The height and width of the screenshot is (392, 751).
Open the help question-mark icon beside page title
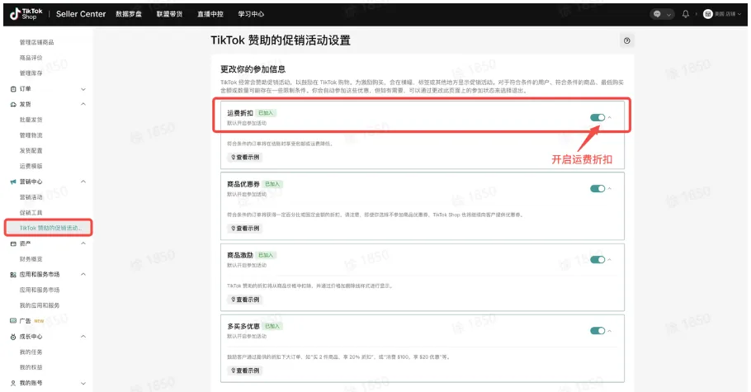point(626,40)
